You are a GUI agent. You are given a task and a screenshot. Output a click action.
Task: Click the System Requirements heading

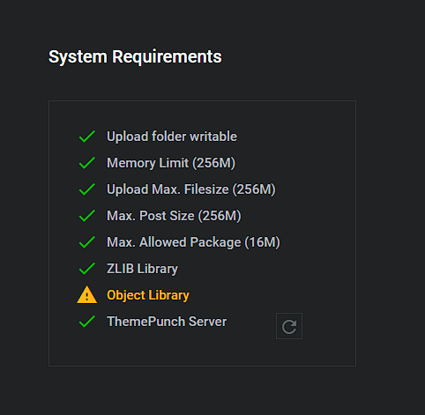coord(135,56)
